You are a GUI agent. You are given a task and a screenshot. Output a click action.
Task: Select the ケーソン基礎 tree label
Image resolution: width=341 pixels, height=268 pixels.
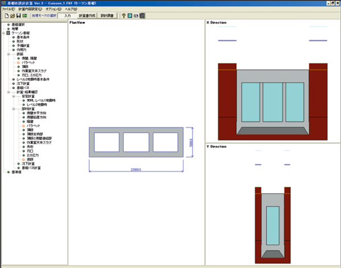coord(20,33)
